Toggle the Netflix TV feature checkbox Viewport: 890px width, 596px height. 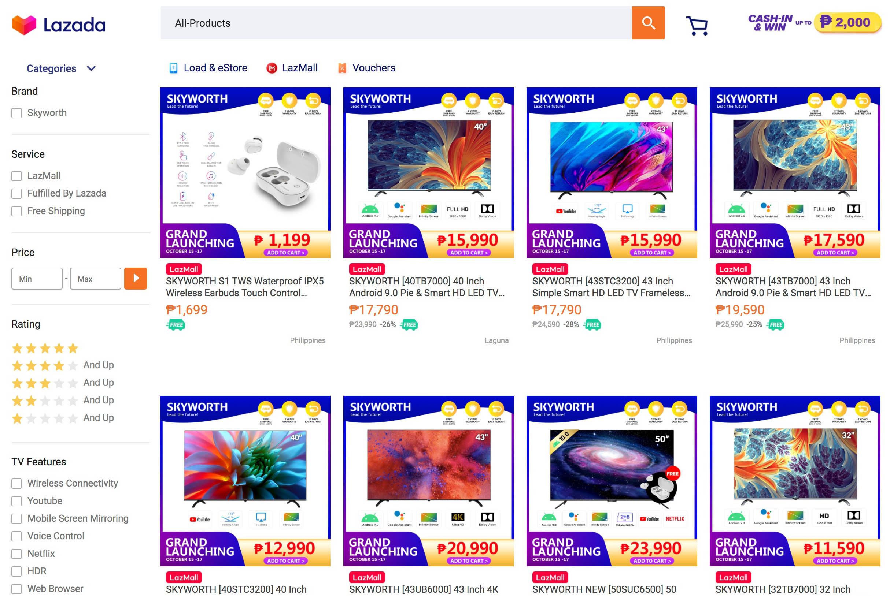pos(16,554)
